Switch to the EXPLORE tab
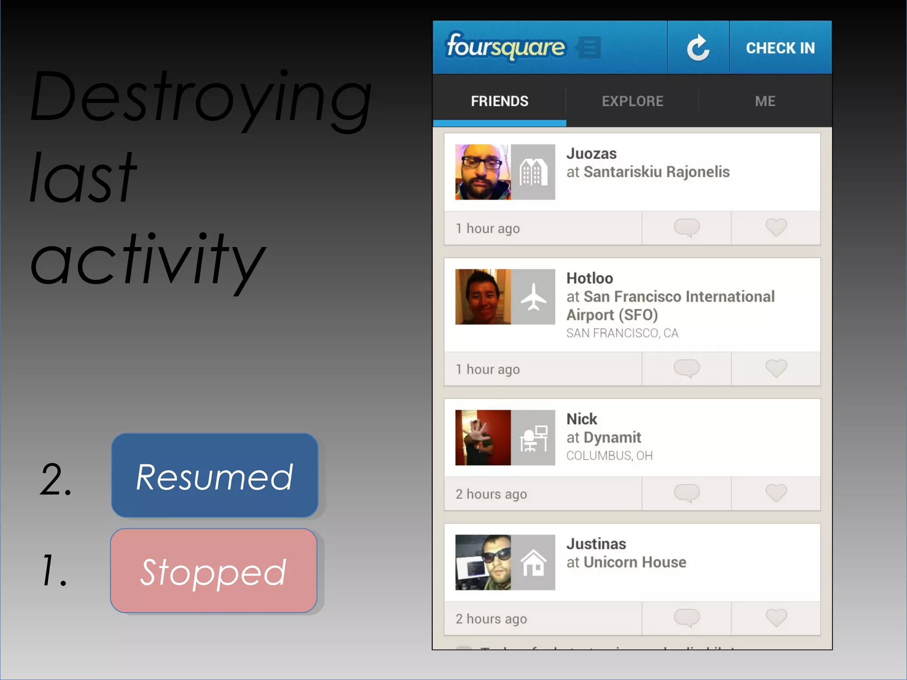This screenshot has width=907, height=680. (x=632, y=101)
